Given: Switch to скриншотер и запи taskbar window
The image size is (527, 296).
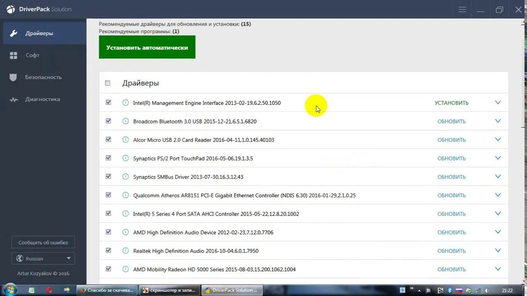Looking at the screenshot, I should pos(170,290).
